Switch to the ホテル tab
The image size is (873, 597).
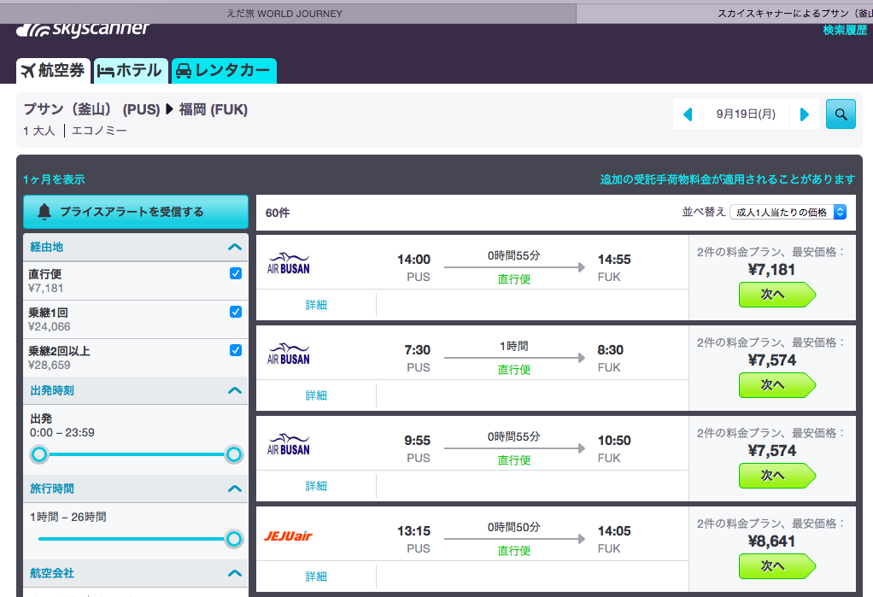[x=131, y=71]
